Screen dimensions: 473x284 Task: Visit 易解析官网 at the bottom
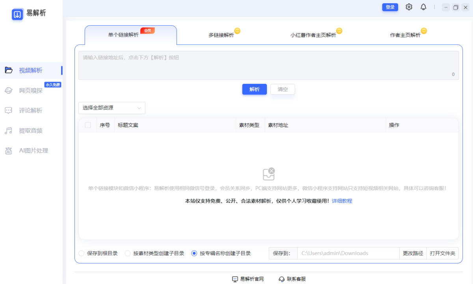pyautogui.click(x=249, y=278)
